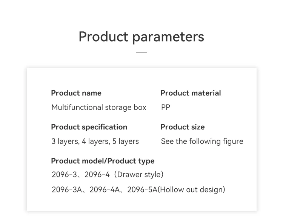Click the "5 layers" specification text
This screenshot has width=283, height=220.
pos(126,142)
